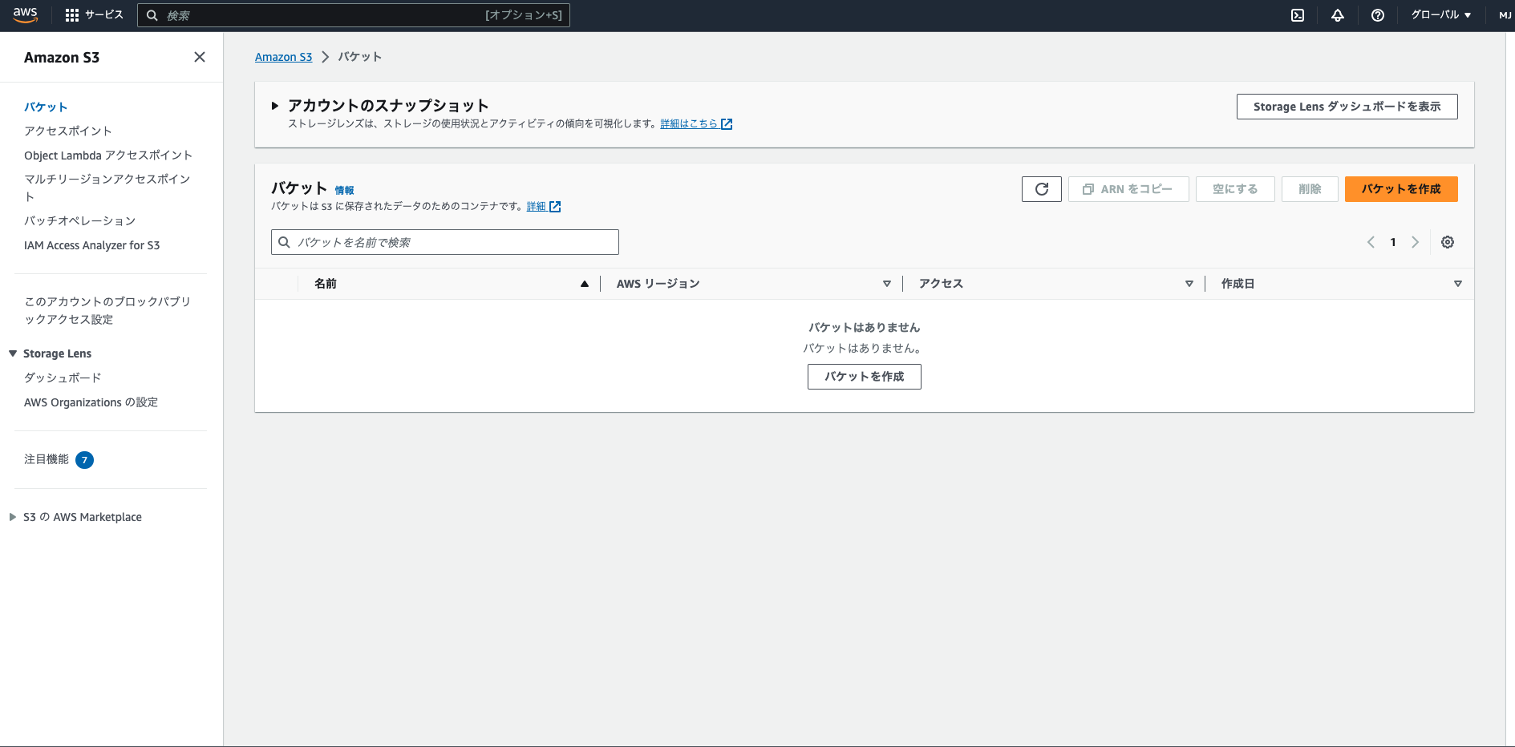The width and height of the screenshot is (1515, 747).
Task: Expand S3 の AWS Marketplace section
Action: click(x=13, y=517)
